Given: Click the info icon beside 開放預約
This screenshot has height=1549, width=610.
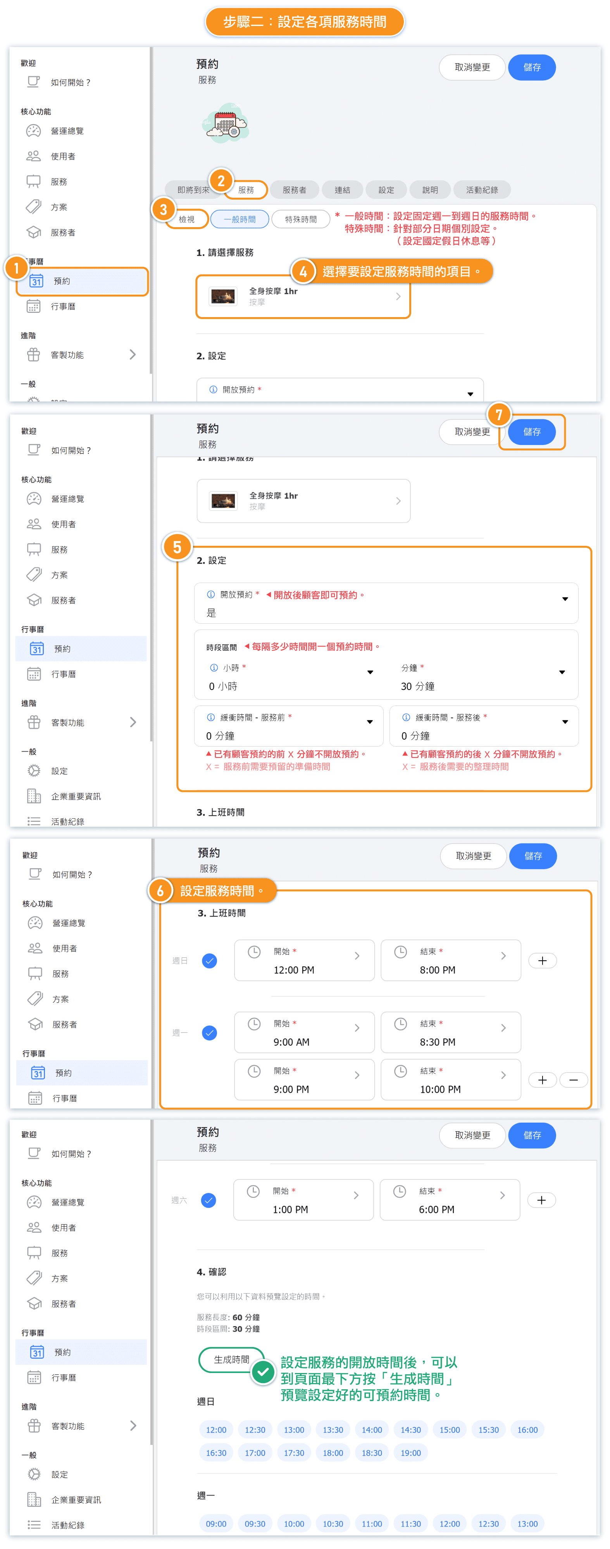Looking at the screenshot, I should [211, 595].
